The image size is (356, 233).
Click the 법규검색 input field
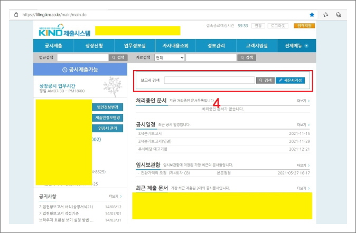[x=82, y=57]
